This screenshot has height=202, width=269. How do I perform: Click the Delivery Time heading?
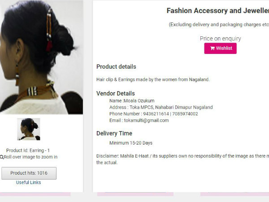[x=114, y=133]
